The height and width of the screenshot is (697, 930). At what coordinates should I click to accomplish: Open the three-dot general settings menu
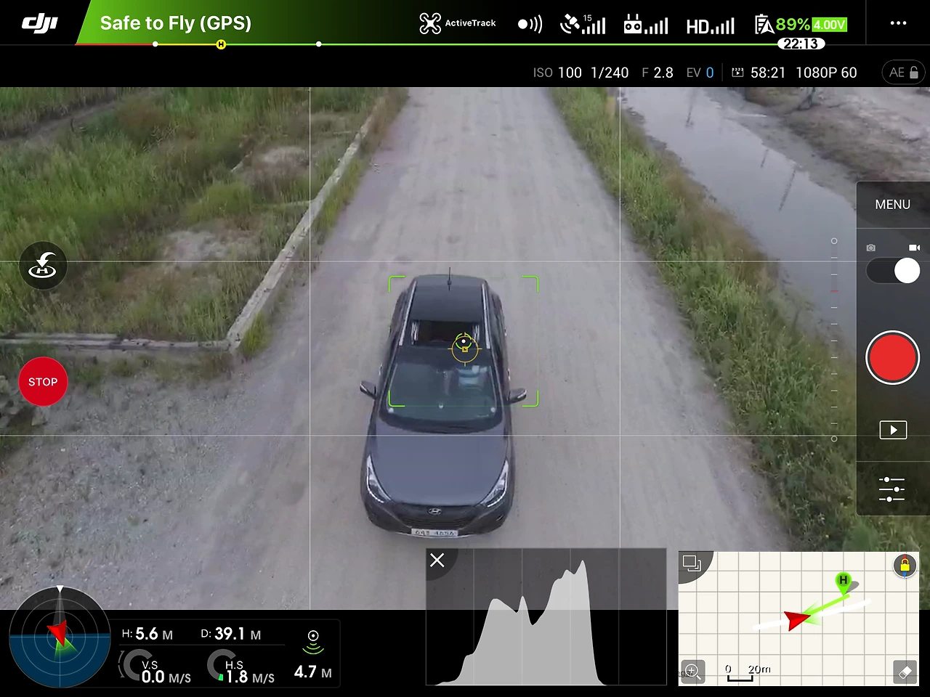click(x=899, y=23)
